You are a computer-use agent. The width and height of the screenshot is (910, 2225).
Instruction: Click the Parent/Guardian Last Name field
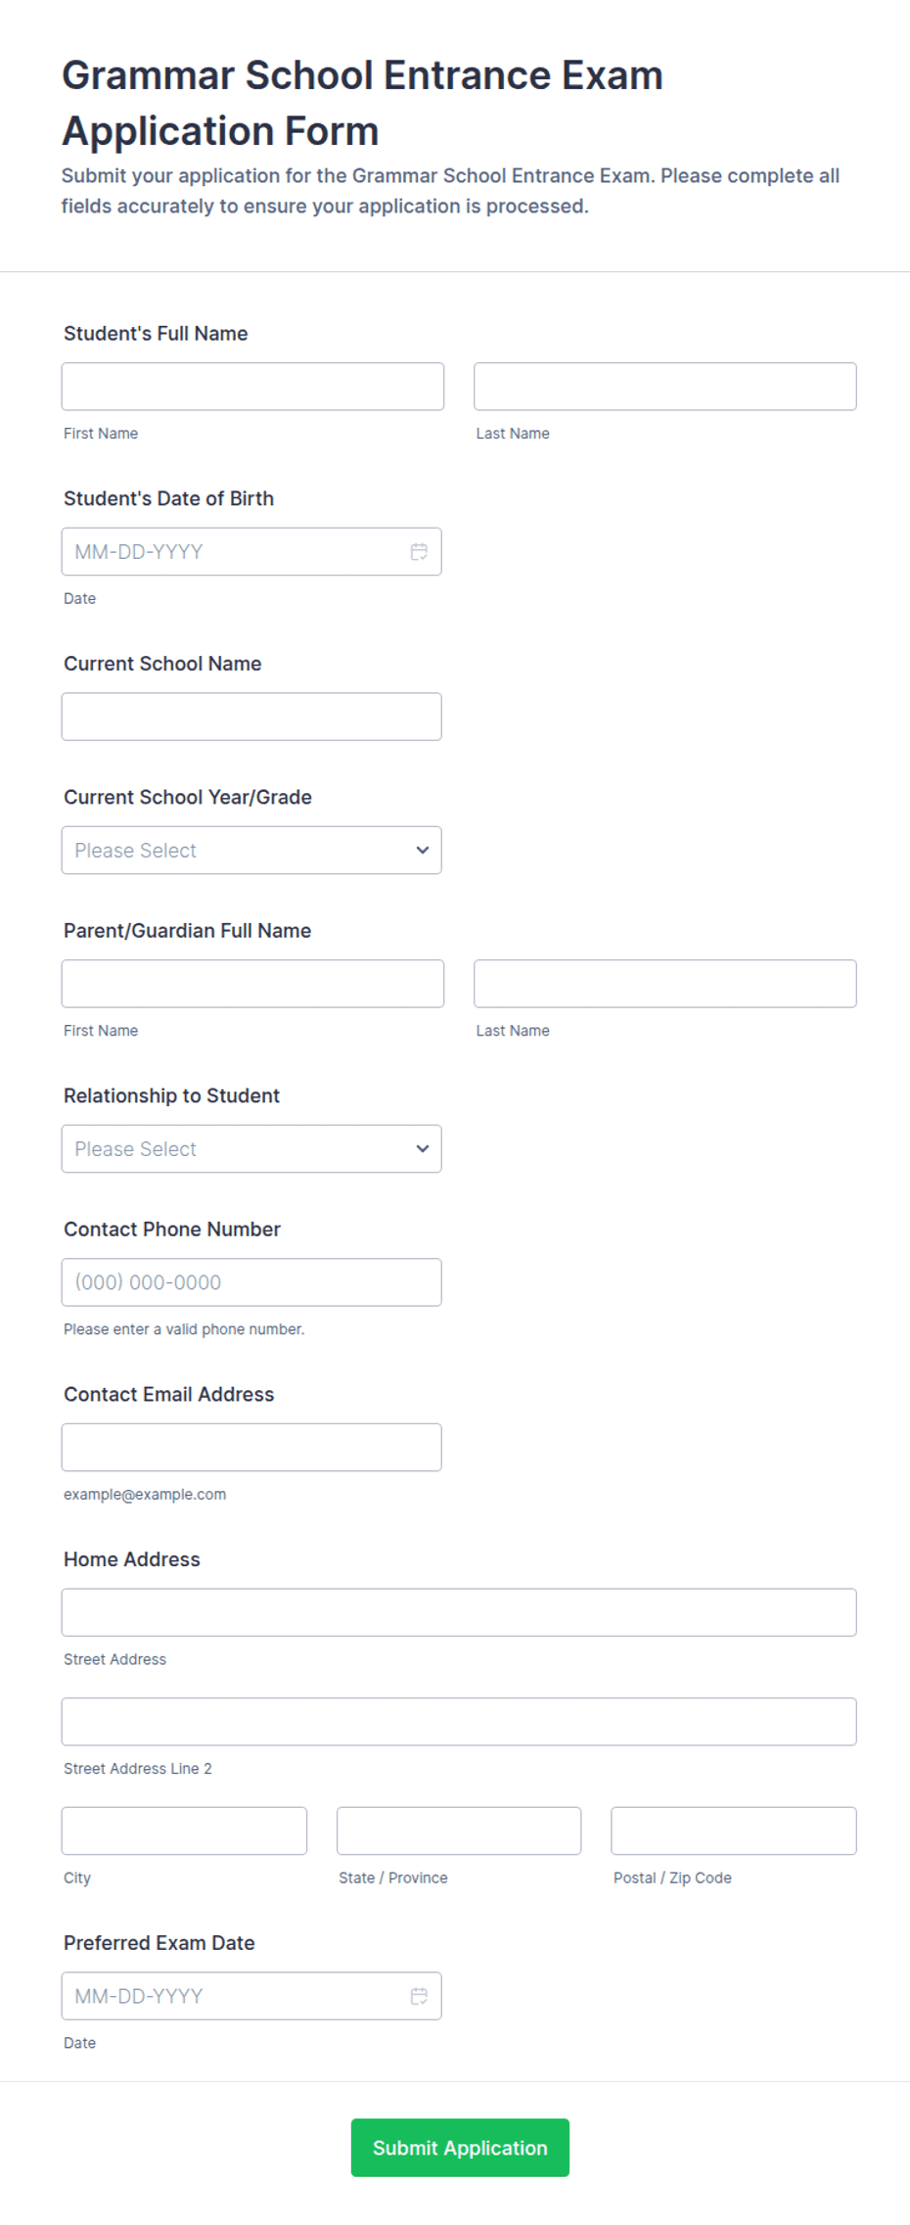pyautogui.click(x=665, y=984)
